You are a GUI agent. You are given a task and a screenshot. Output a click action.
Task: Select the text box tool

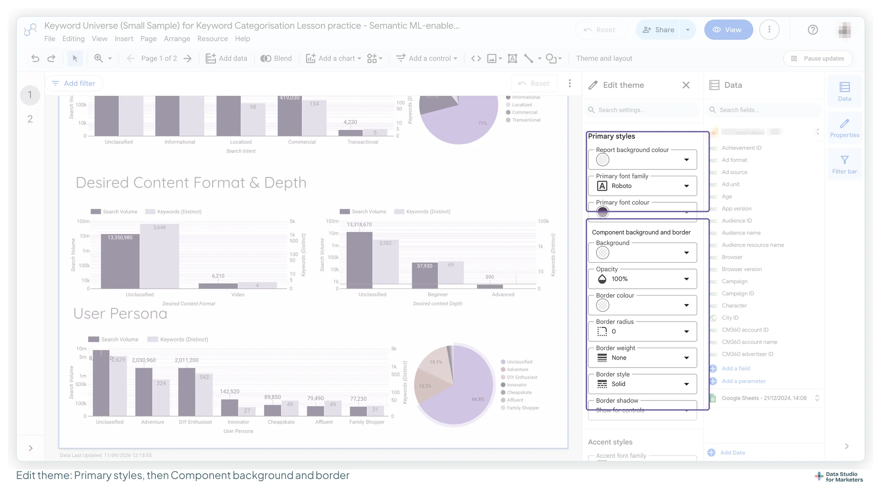coord(512,58)
